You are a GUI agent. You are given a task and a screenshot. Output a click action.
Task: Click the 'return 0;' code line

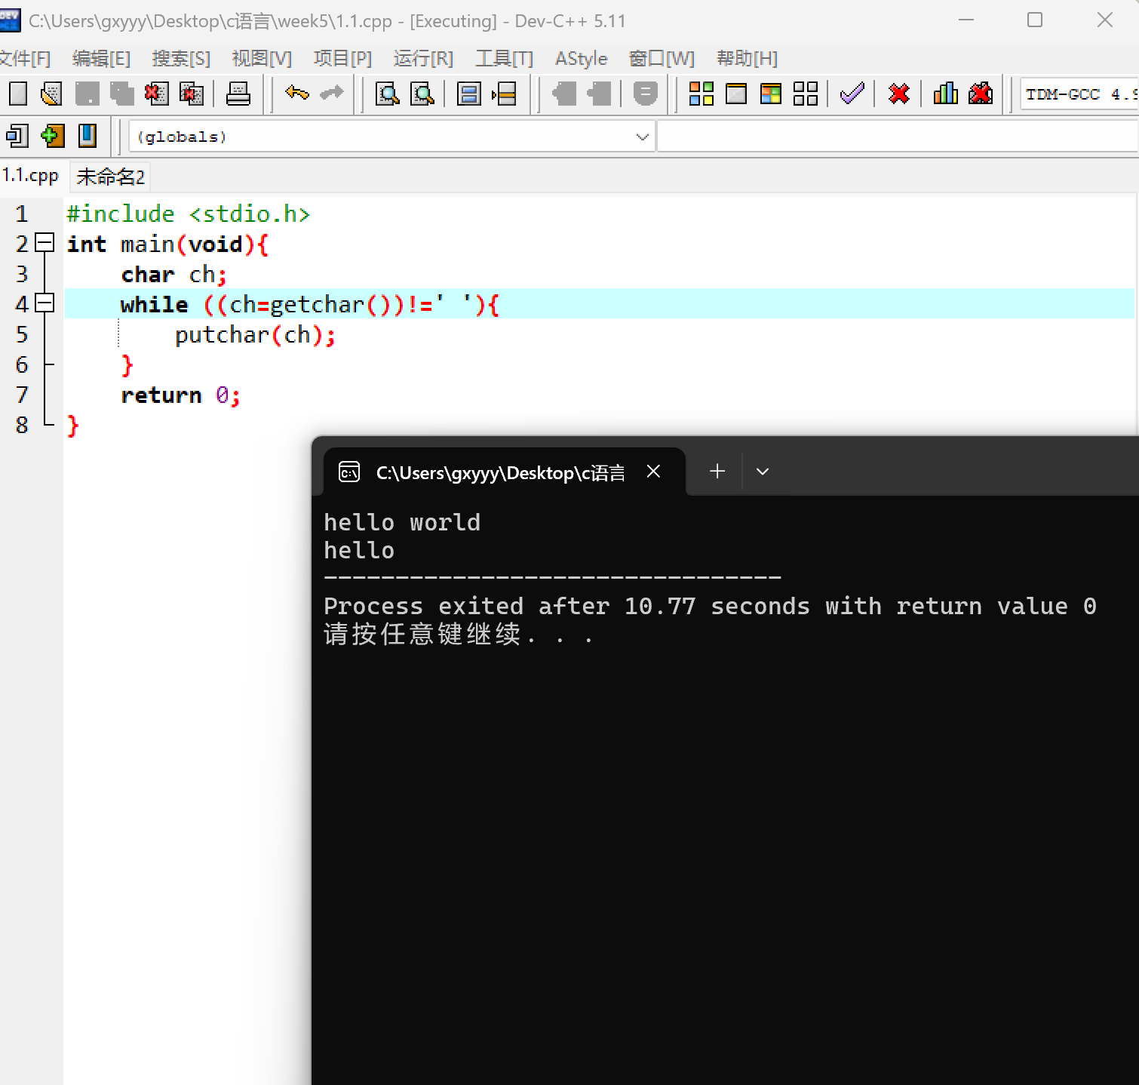(x=180, y=395)
